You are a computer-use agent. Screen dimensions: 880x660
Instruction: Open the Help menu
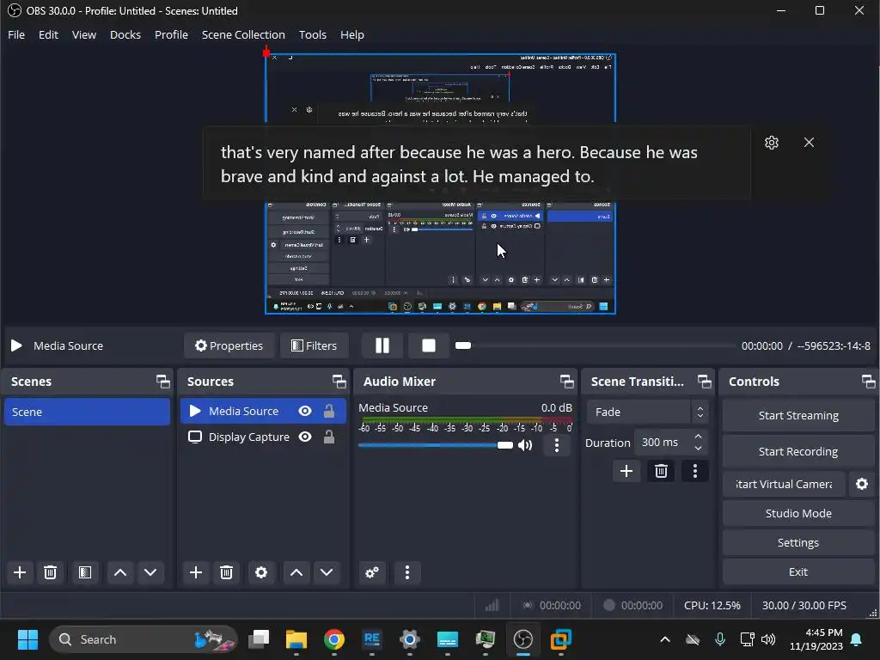351,34
